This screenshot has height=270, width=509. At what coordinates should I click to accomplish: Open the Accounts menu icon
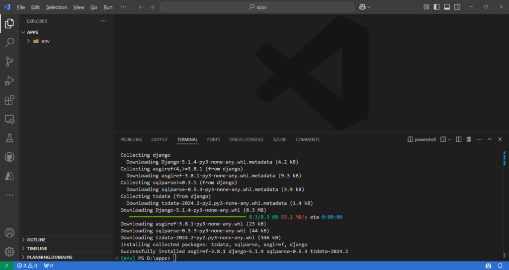pyautogui.click(x=9, y=233)
